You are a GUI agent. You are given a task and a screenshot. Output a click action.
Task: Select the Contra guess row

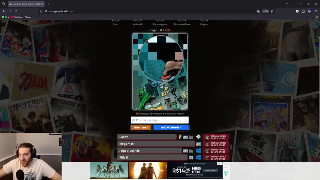coord(147,137)
